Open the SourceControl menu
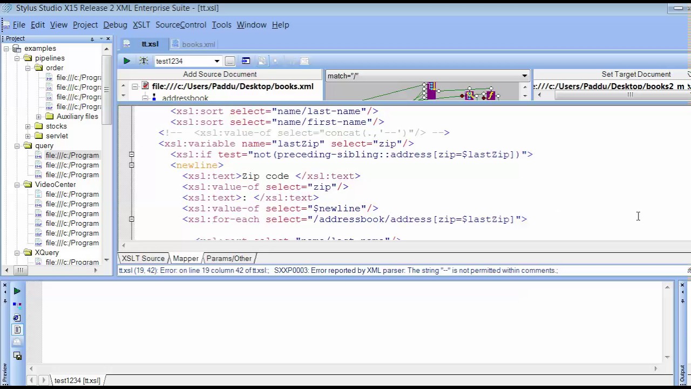The width and height of the screenshot is (691, 389). pos(181,25)
